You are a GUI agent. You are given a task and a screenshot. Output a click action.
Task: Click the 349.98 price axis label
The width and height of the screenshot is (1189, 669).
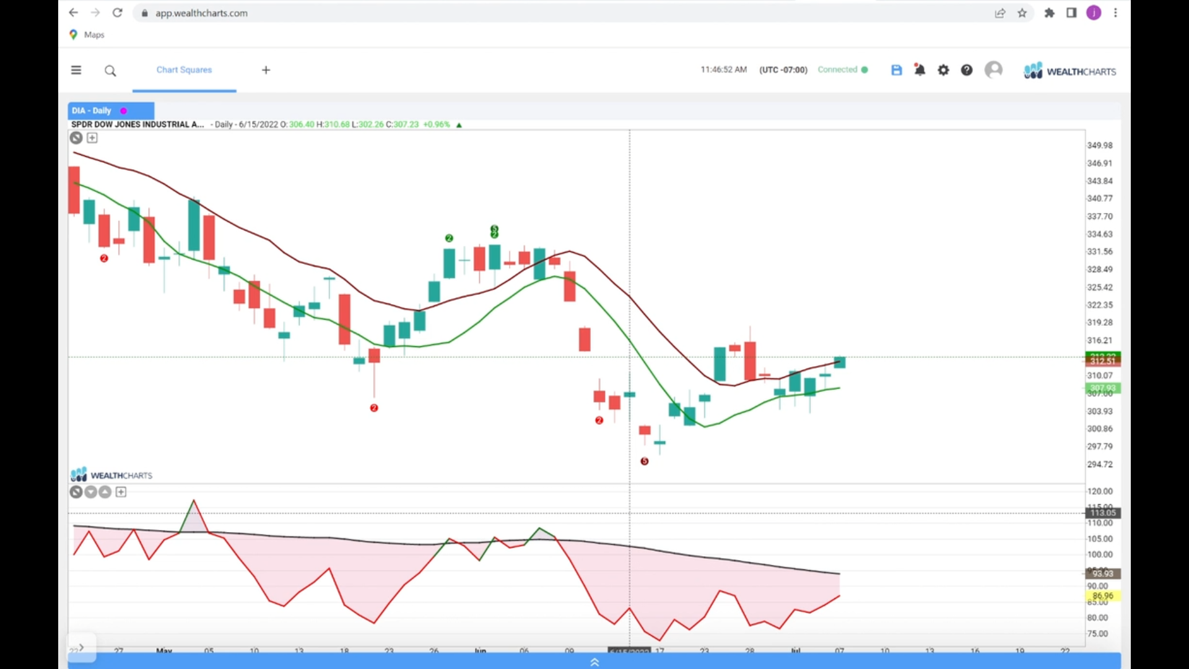[1100, 145]
